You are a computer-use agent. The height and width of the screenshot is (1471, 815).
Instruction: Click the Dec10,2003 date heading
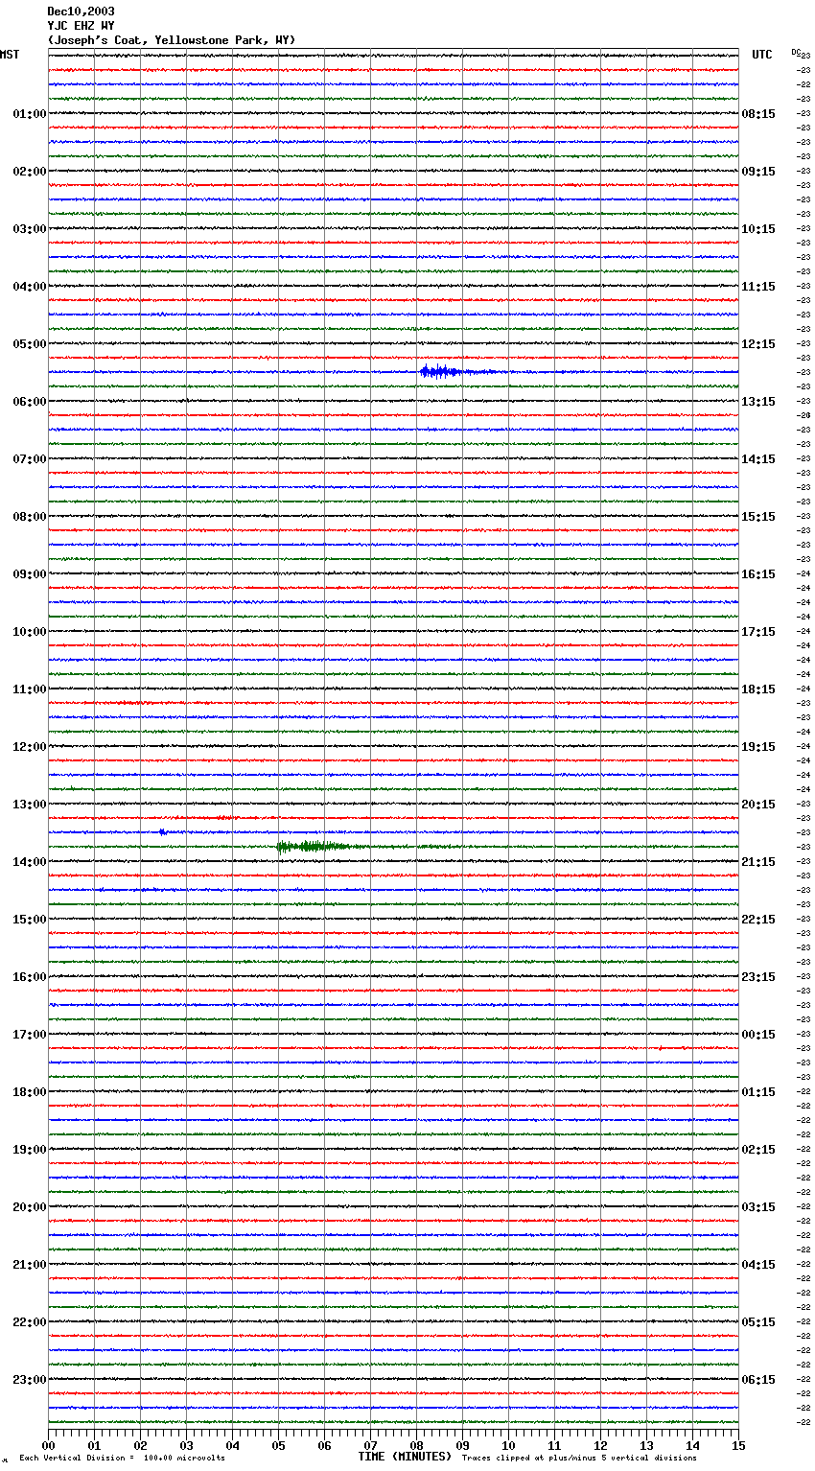coord(81,12)
